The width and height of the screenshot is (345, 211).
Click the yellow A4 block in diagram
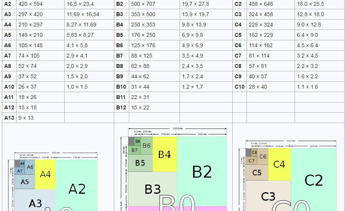tap(45, 174)
